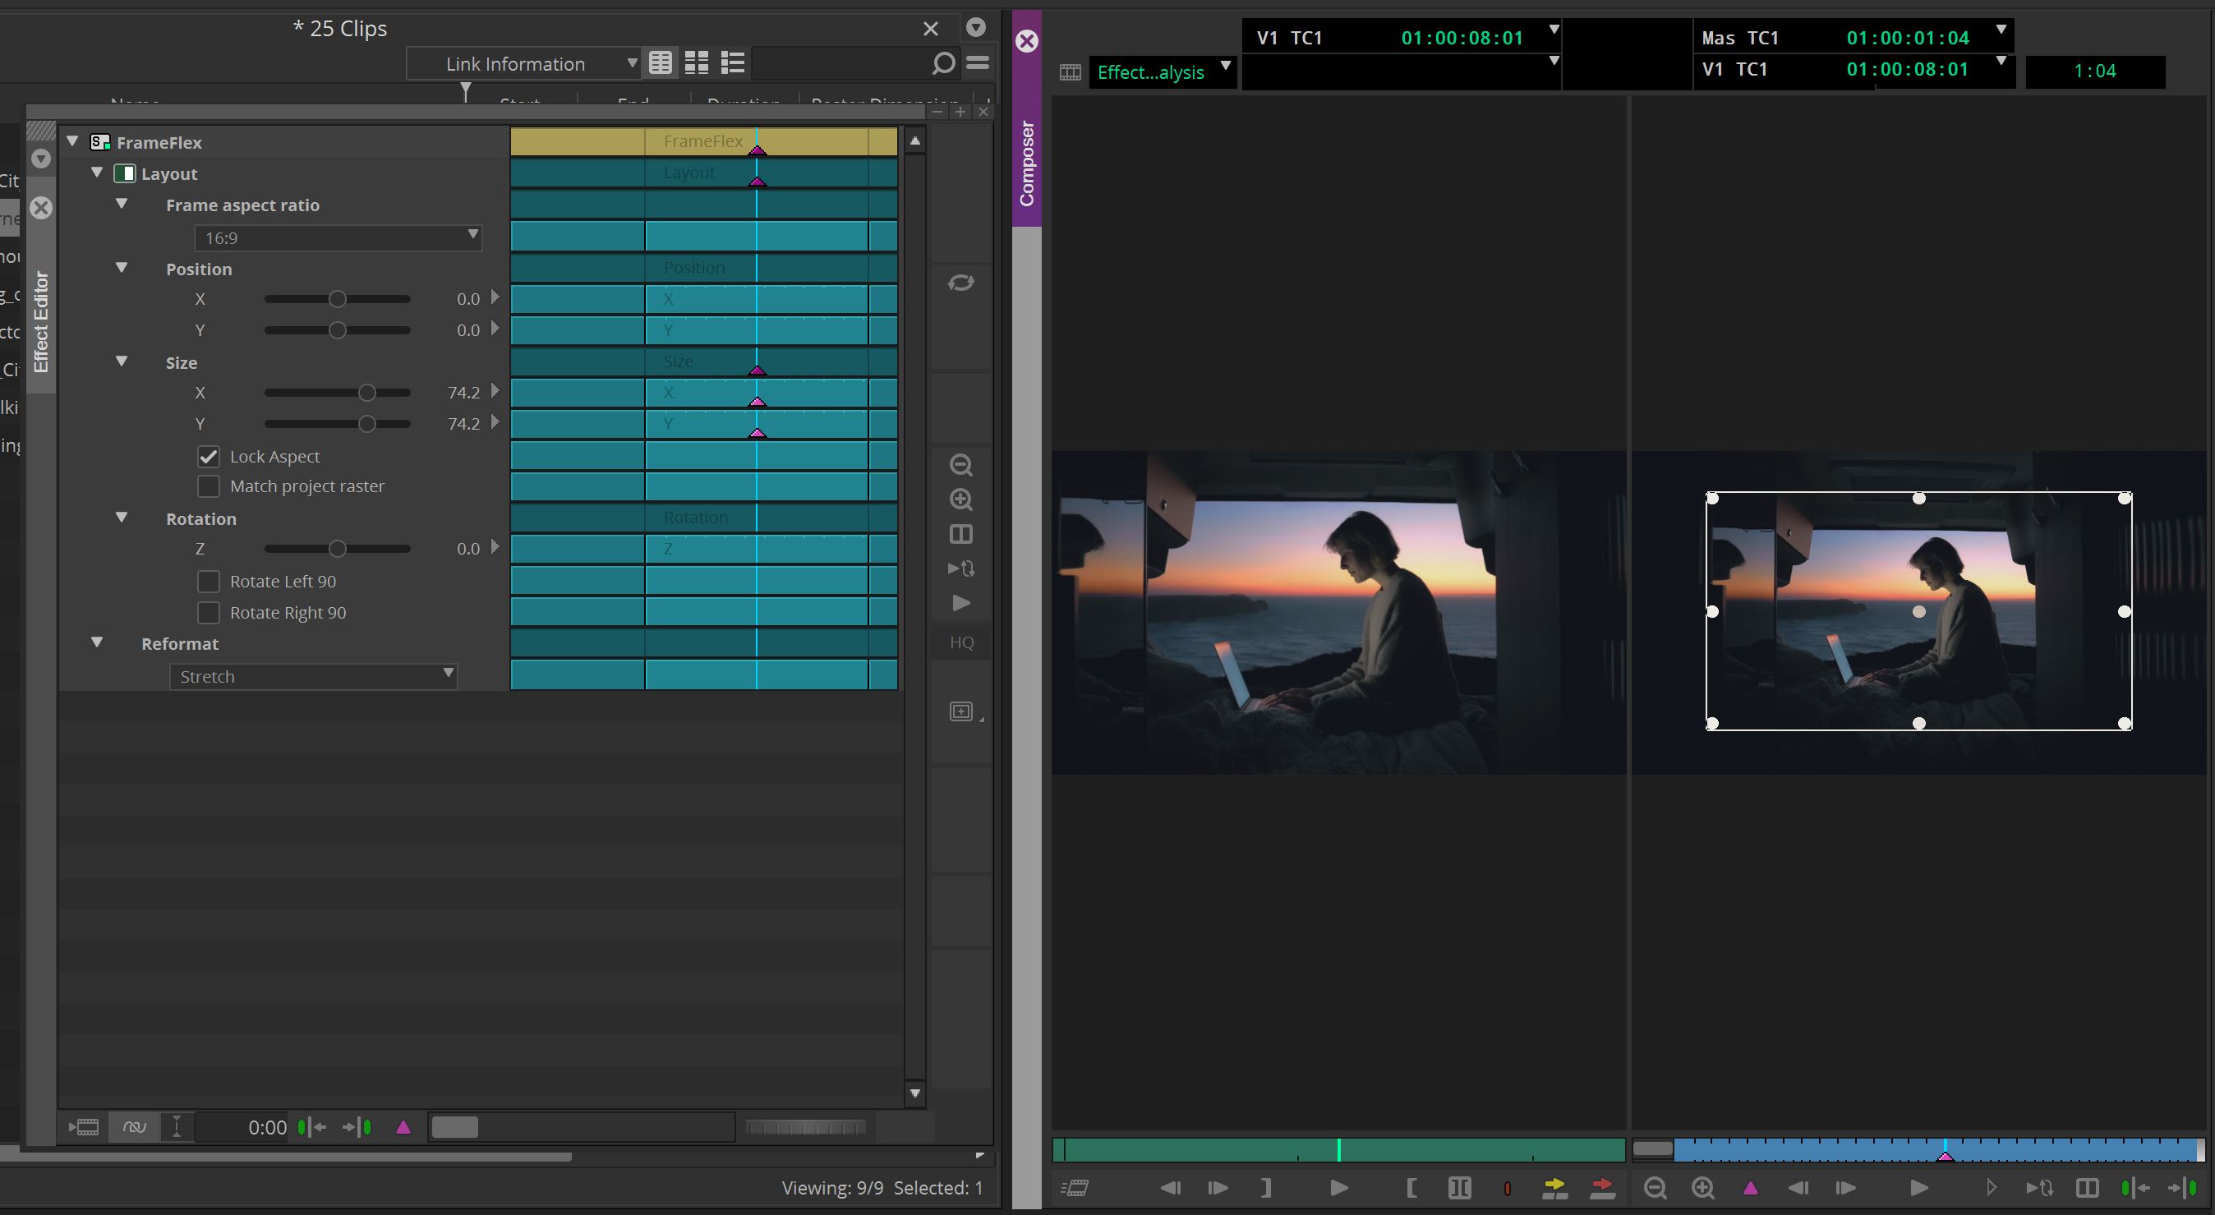Click the render effect cycle icon

[x=961, y=283]
